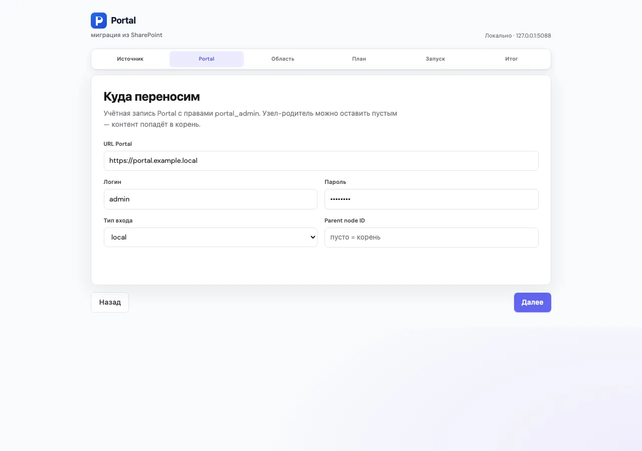Click the Назад button
The height and width of the screenshot is (451, 642).
110,303
